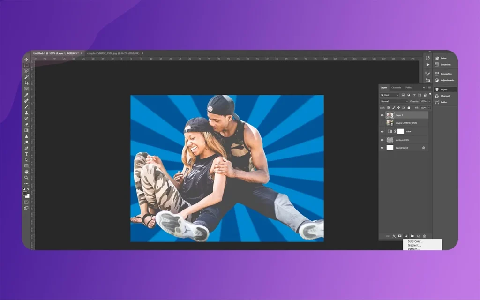Open the Opacity 100% dropdown arrow
This screenshot has height=300, width=480.
(429, 101)
